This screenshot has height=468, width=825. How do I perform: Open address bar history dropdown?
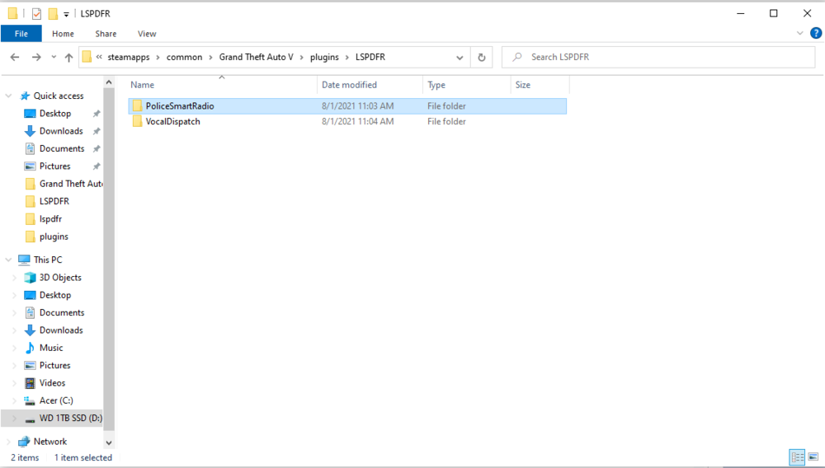point(460,57)
